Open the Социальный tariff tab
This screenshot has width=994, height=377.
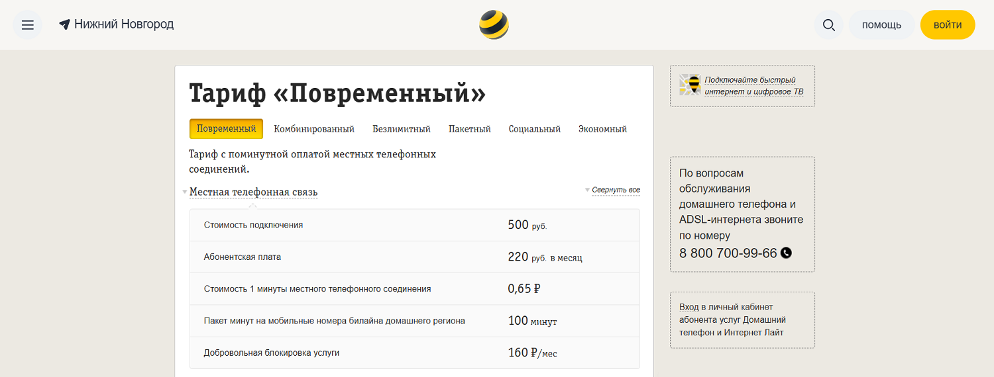[x=535, y=129]
